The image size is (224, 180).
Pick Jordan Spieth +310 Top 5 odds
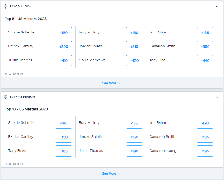click(134, 47)
